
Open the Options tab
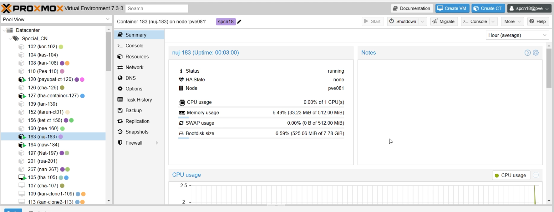pos(139,89)
